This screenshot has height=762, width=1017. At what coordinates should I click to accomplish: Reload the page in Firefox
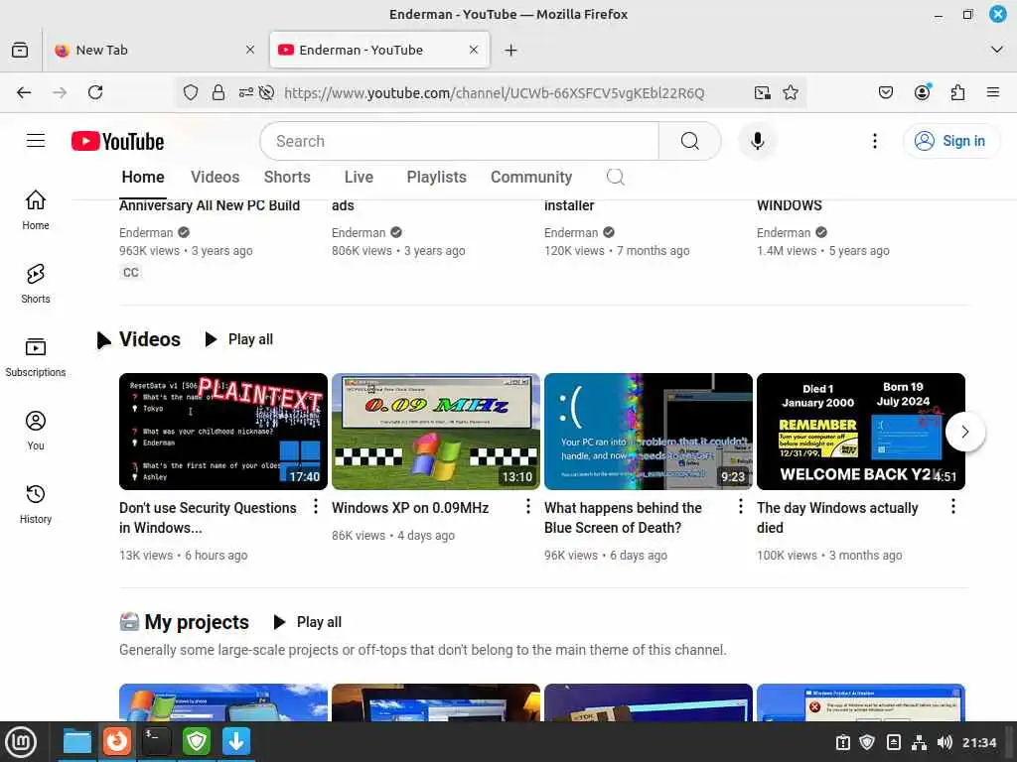click(x=95, y=92)
